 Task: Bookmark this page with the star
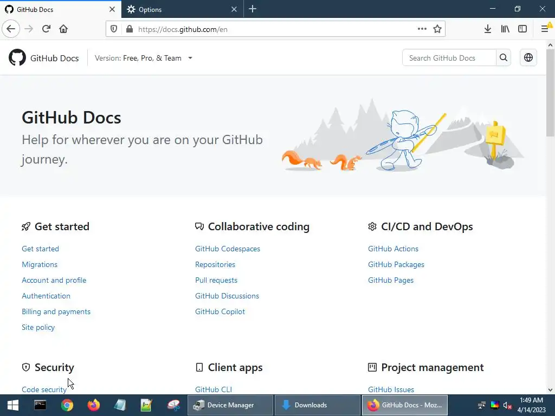(x=437, y=29)
